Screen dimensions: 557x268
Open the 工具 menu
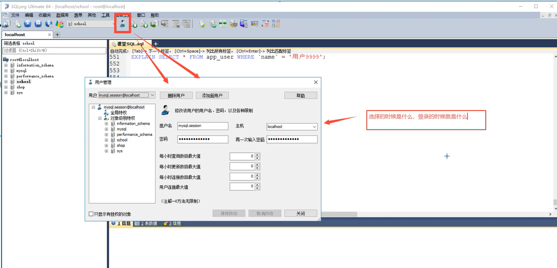coord(106,15)
